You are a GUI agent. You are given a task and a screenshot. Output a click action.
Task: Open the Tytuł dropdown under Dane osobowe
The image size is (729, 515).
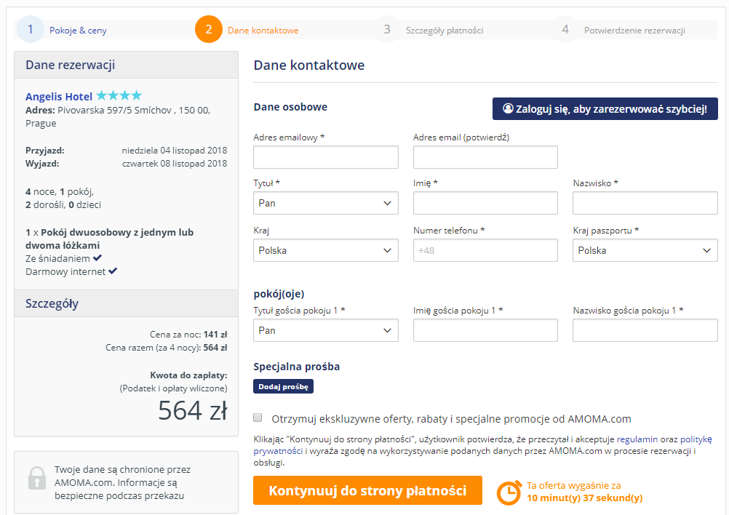point(325,203)
